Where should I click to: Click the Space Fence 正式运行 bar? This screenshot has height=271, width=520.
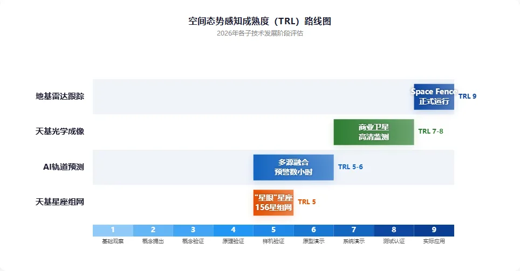pos(434,96)
